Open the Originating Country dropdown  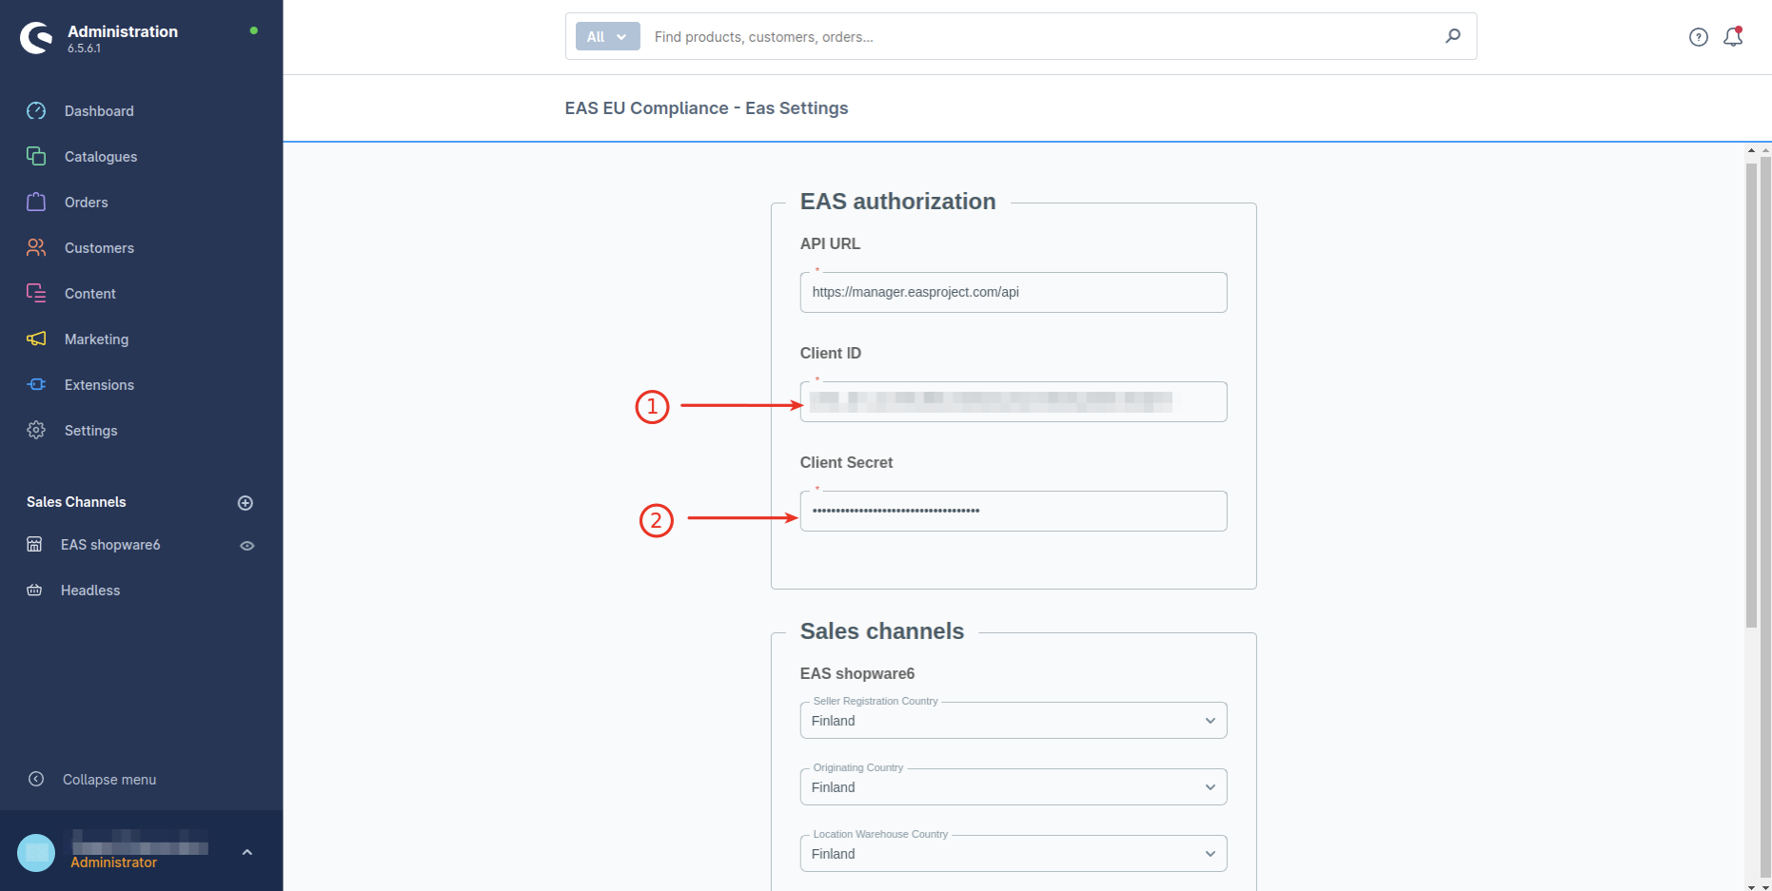(1013, 787)
